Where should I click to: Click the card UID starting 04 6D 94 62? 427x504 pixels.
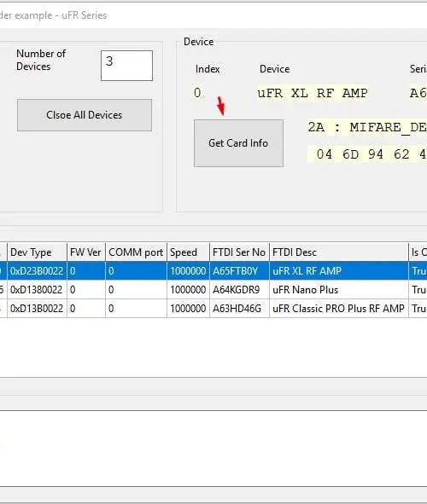(x=367, y=154)
